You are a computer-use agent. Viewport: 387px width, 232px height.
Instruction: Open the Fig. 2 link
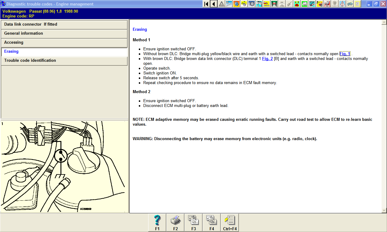[x=267, y=59]
